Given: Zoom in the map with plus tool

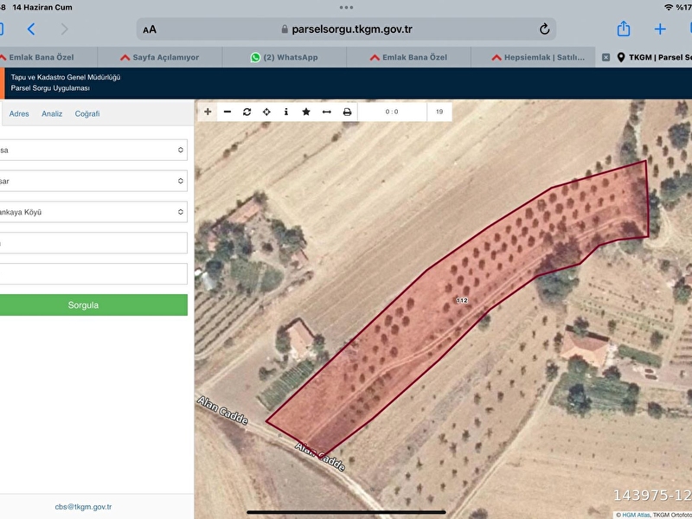Looking at the screenshot, I should 208,112.
